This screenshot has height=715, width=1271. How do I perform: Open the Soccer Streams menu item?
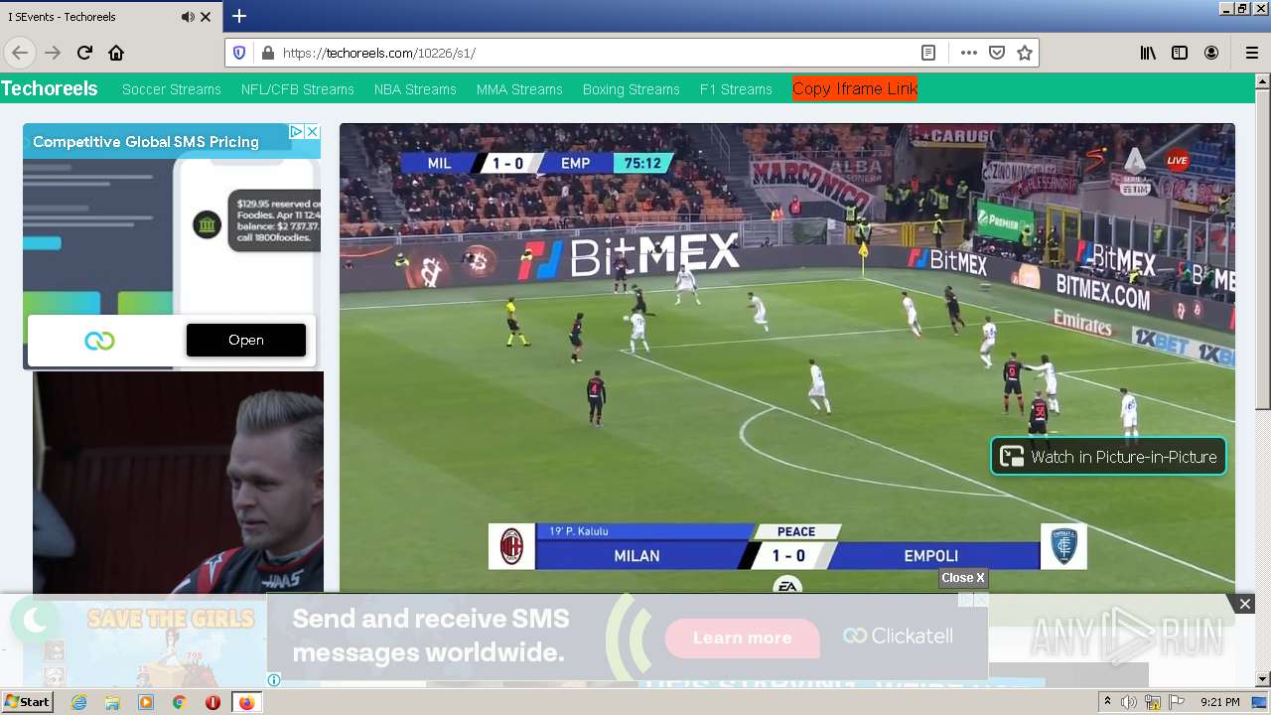click(172, 89)
